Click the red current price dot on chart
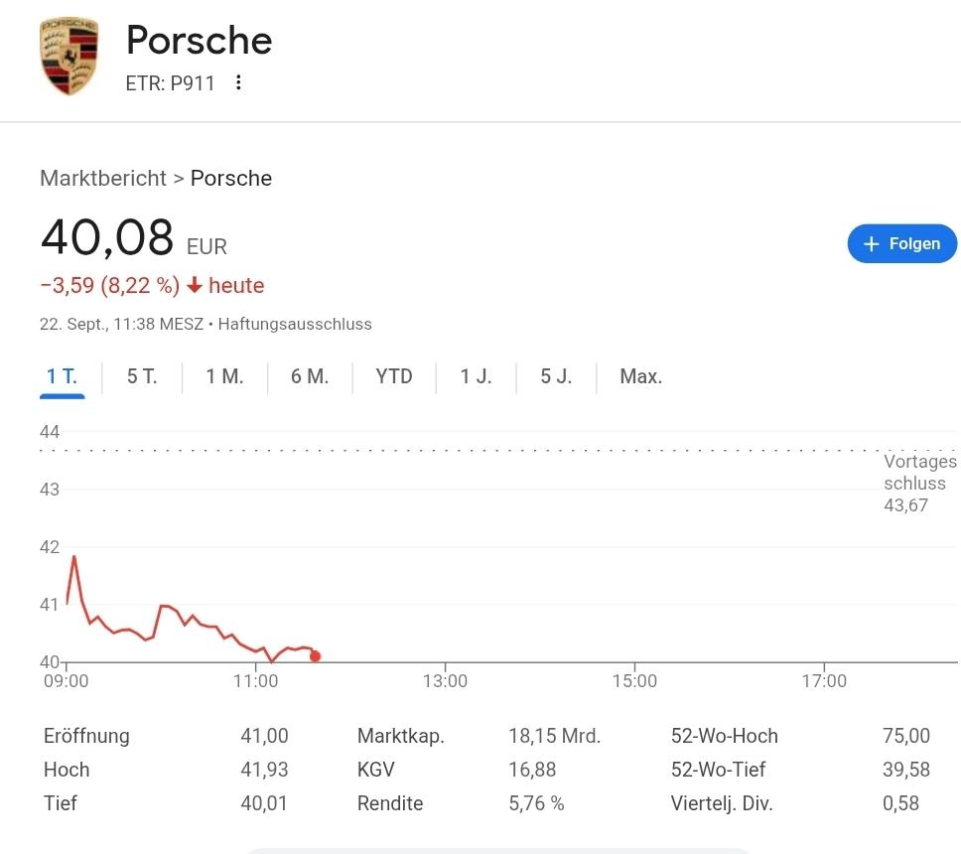The image size is (961, 854). [x=315, y=655]
